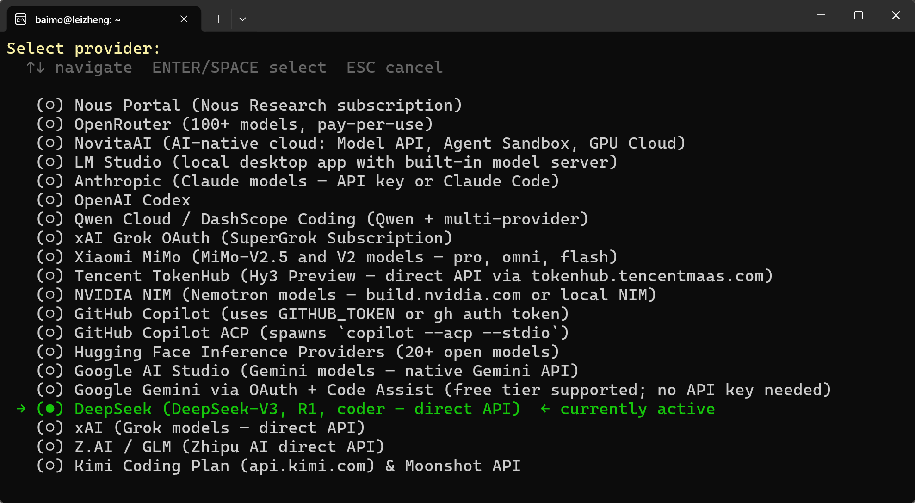Click the Hugging Face Inference Providers entry
915x503 pixels.
click(298, 352)
